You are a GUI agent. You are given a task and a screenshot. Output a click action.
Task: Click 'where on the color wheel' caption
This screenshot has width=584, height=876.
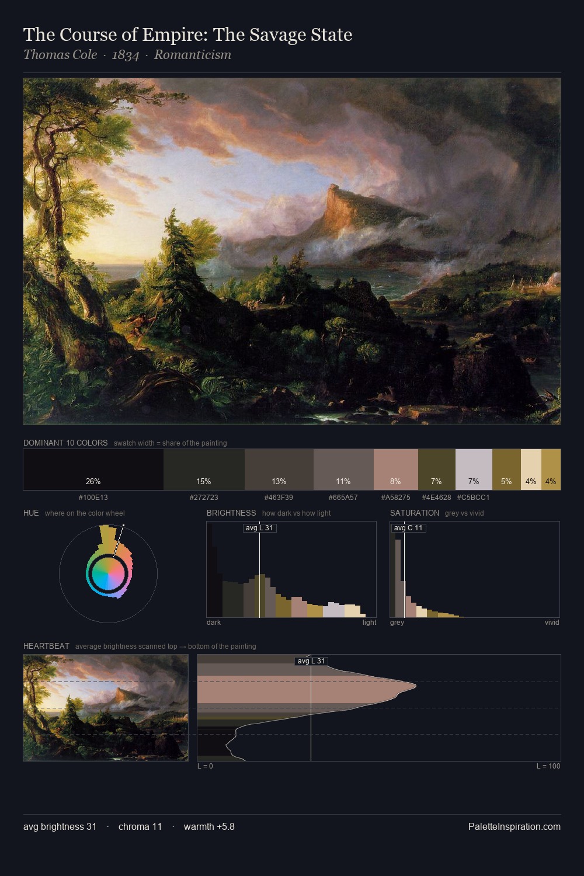(x=85, y=513)
